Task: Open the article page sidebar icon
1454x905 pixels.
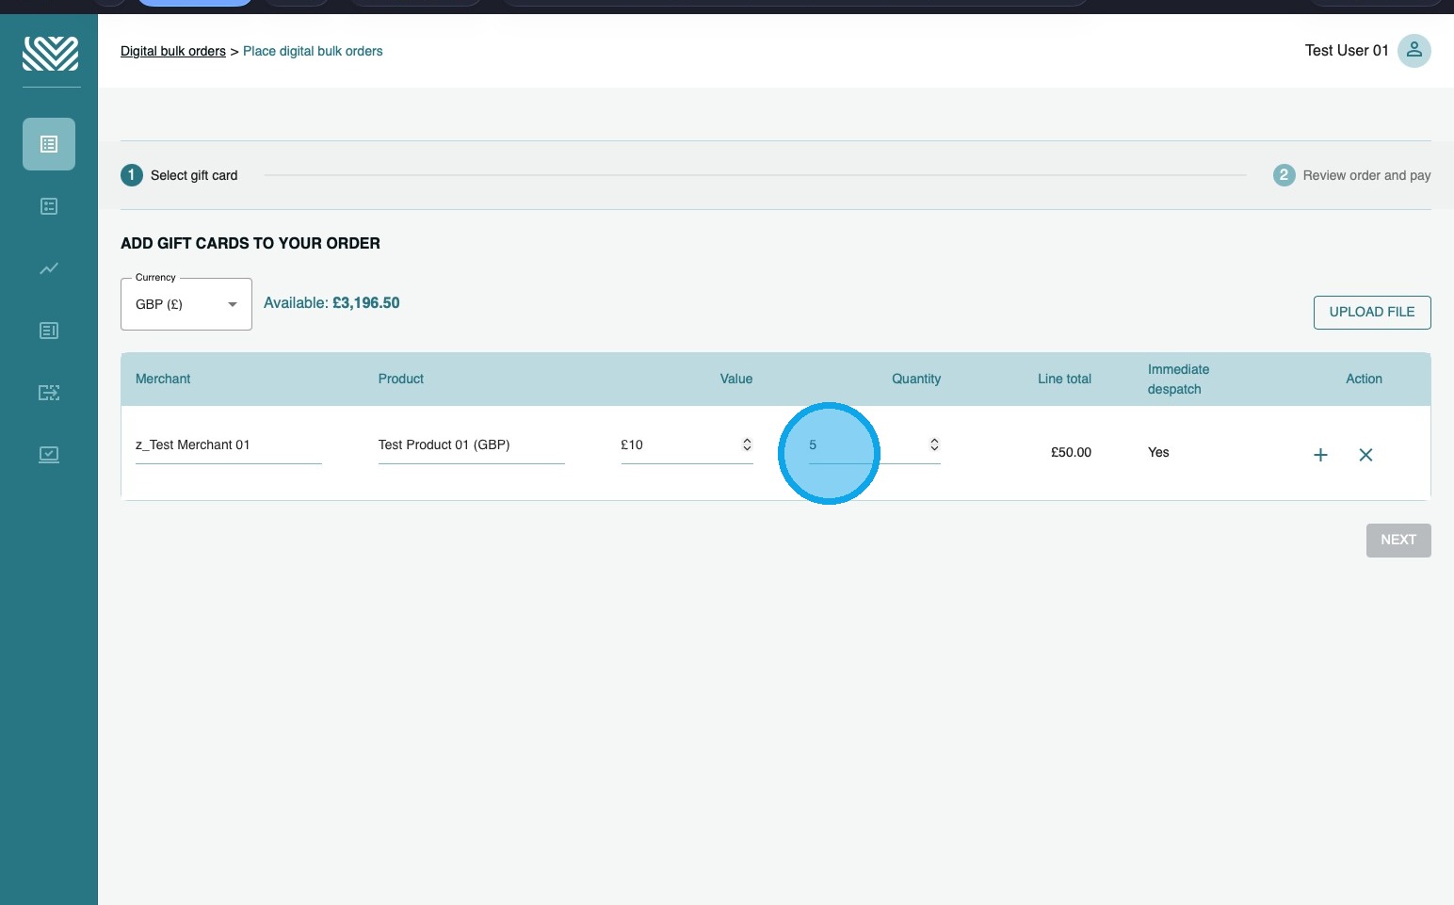Action: pos(49,331)
